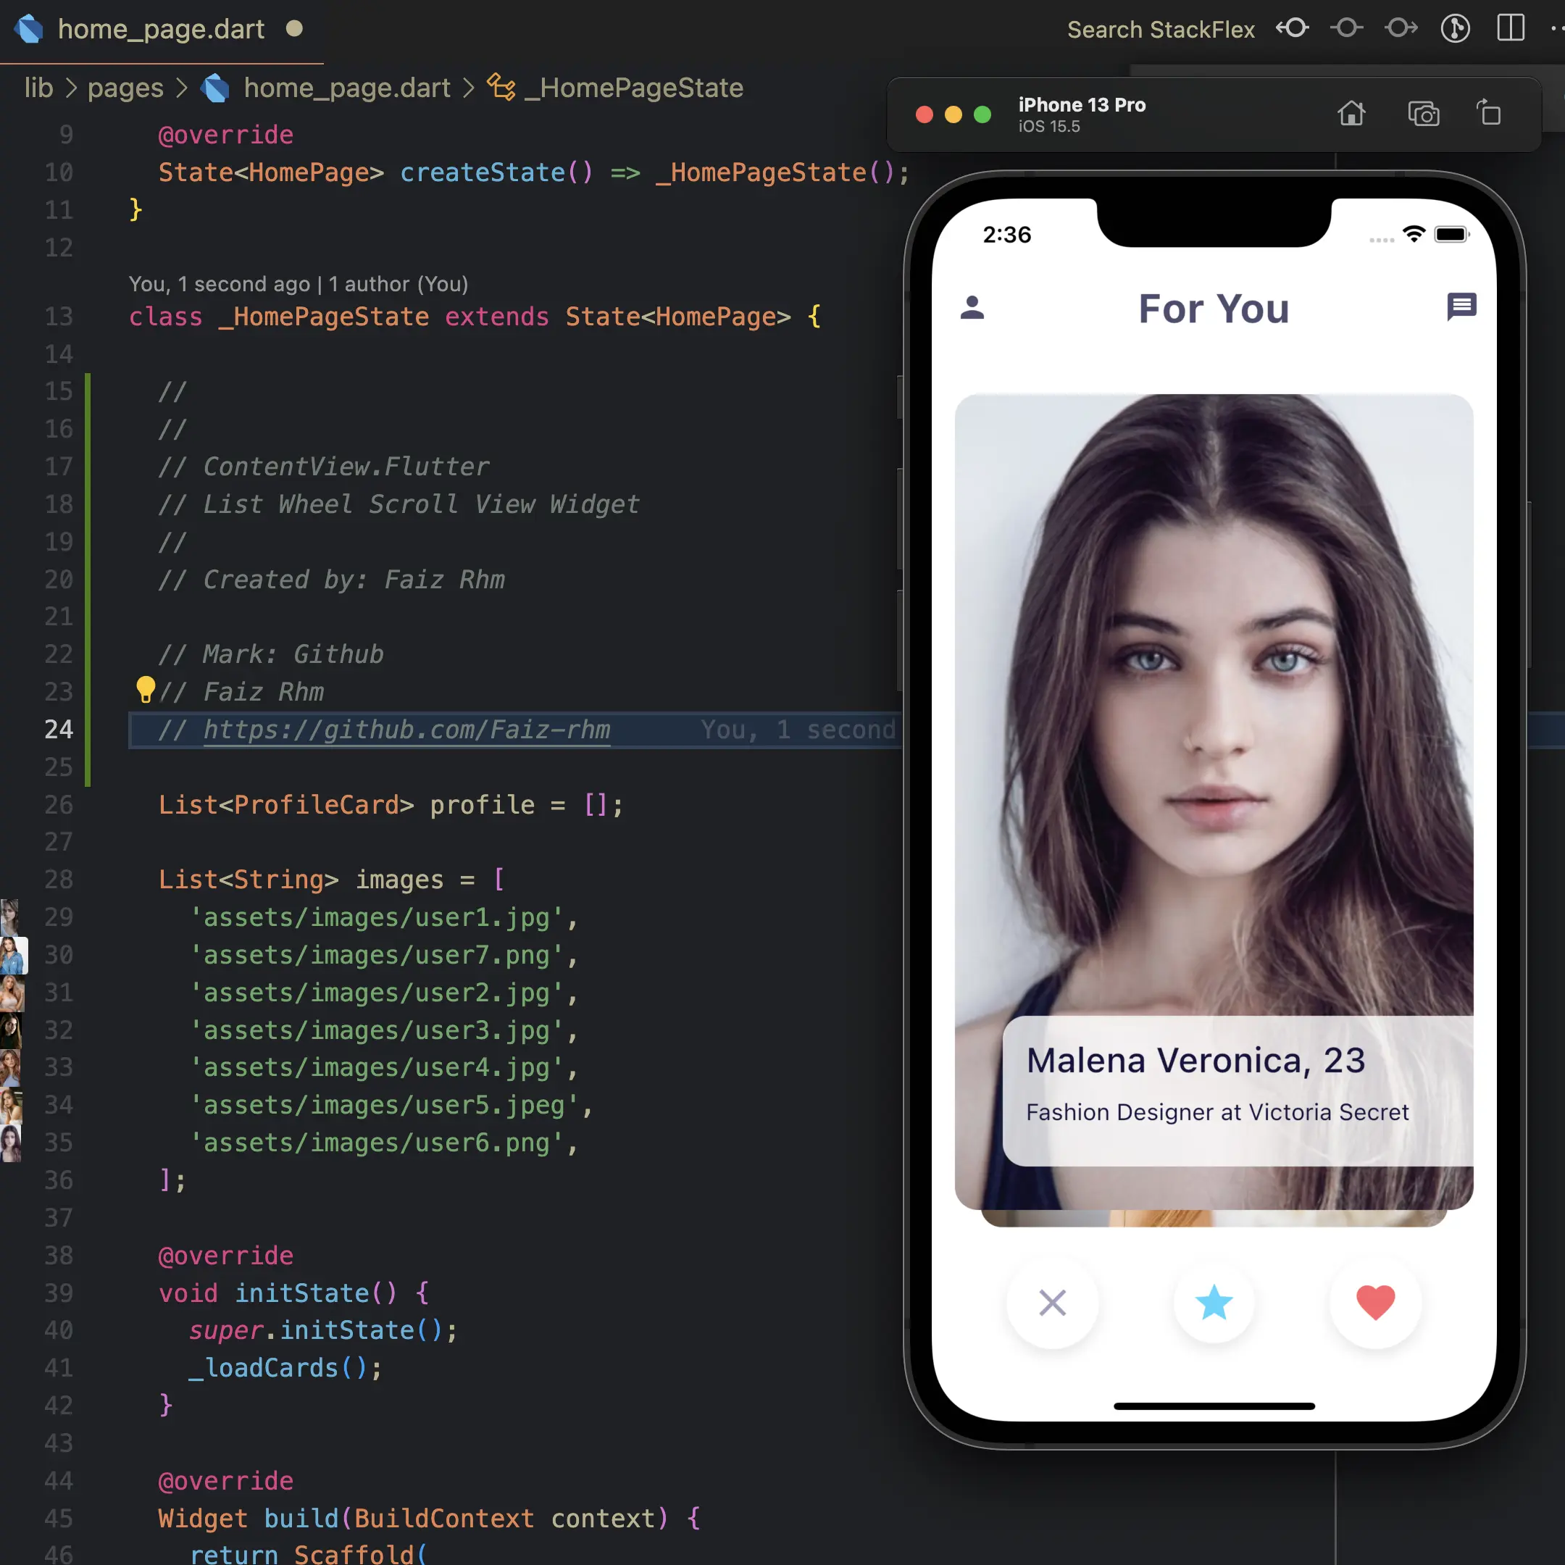Image resolution: width=1565 pixels, height=1565 pixels.
Task: Open the github.com/Faiz-rhm link on line 24
Action: click(406, 729)
